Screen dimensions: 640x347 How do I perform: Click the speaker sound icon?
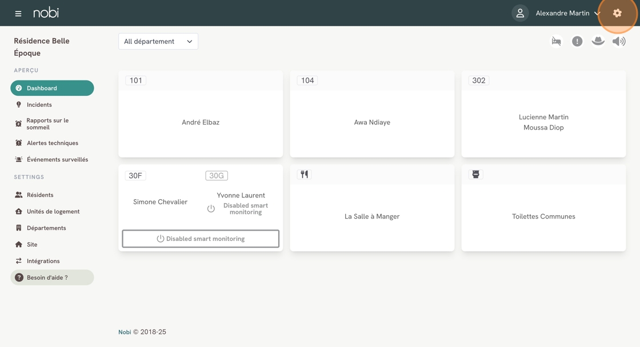click(x=619, y=41)
